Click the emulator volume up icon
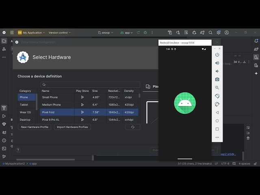 coord(217,63)
